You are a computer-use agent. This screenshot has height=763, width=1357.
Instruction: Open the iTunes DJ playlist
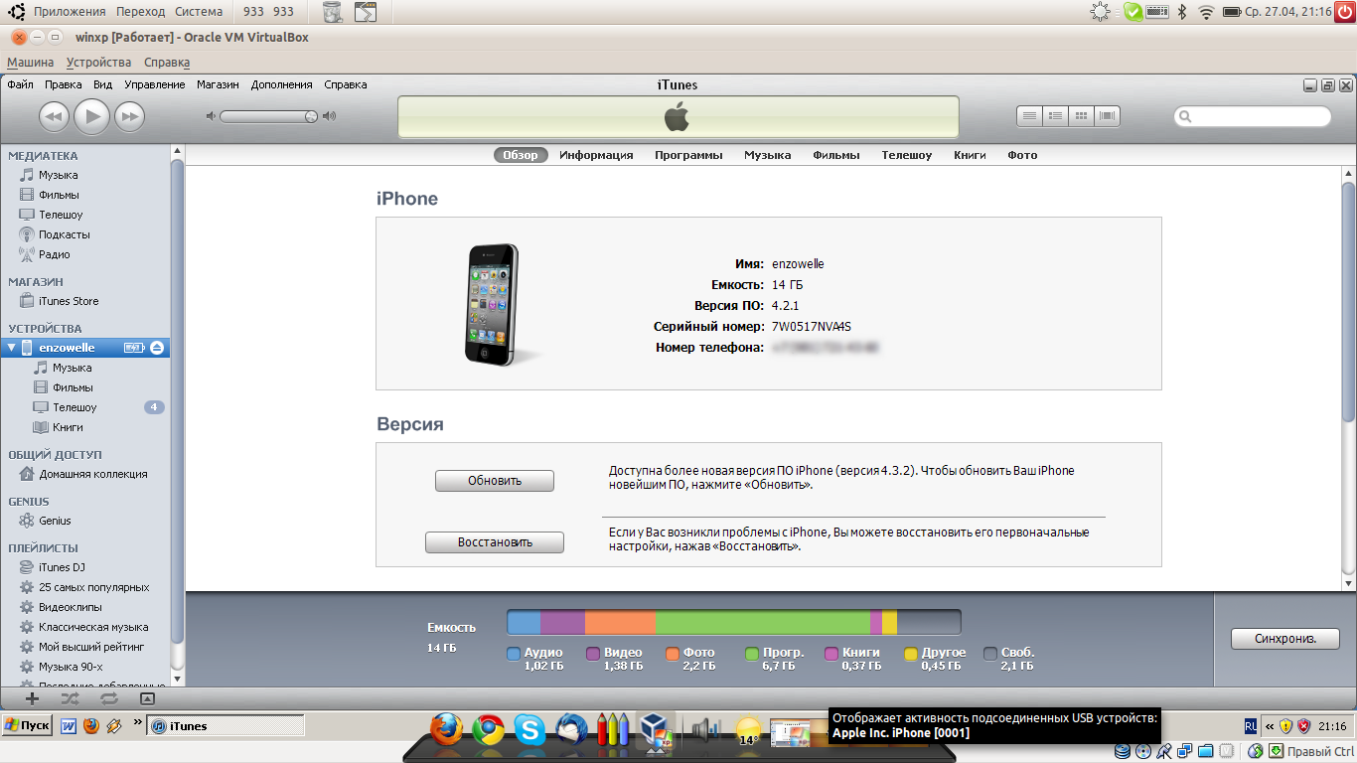tap(62, 567)
